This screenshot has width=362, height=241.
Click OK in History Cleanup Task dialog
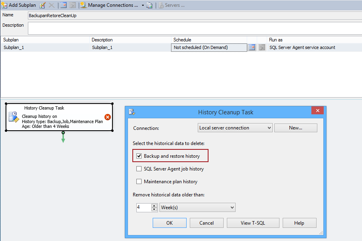coord(169,223)
